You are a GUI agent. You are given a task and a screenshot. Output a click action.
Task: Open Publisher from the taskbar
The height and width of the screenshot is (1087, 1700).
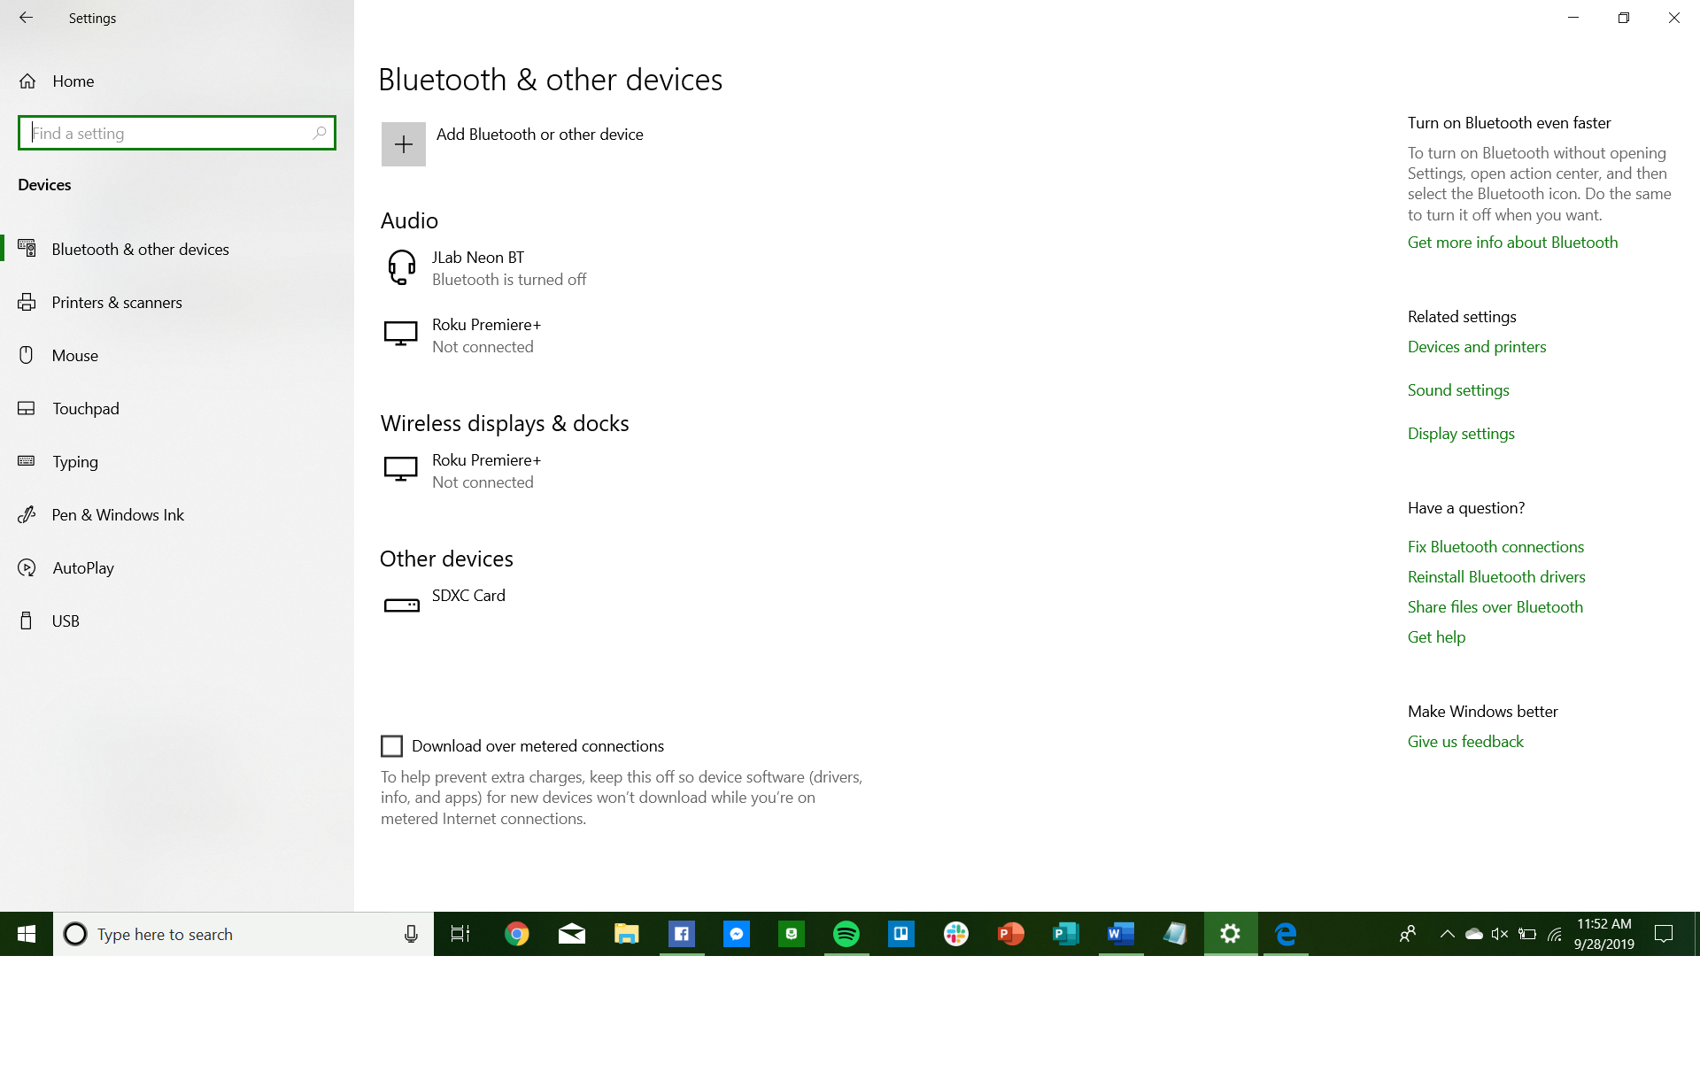point(1066,934)
